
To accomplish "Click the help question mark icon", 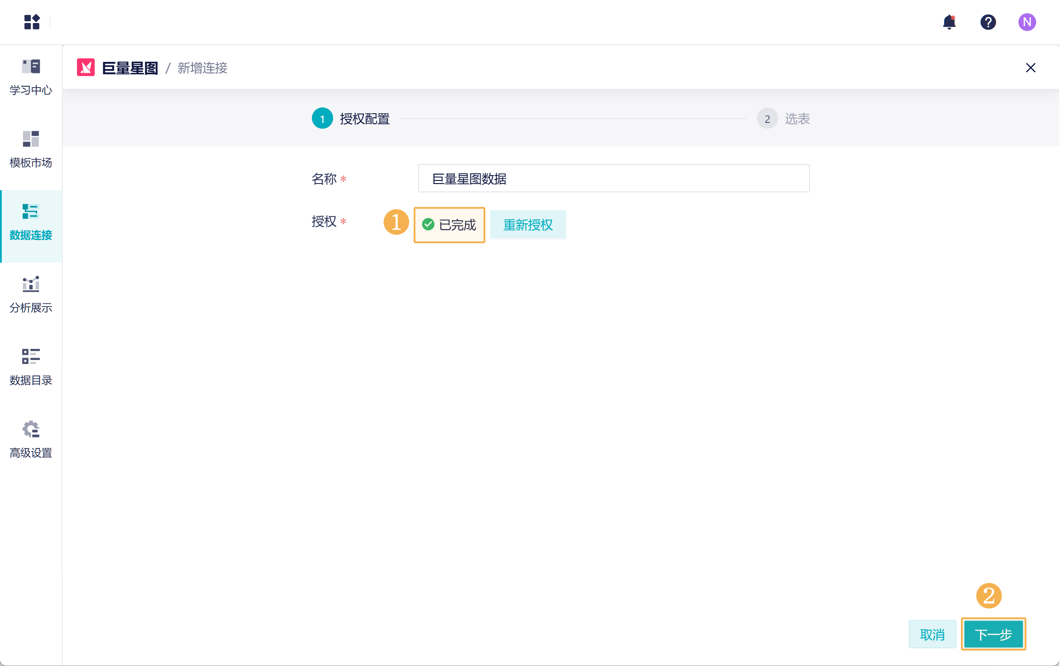I will [x=988, y=22].
